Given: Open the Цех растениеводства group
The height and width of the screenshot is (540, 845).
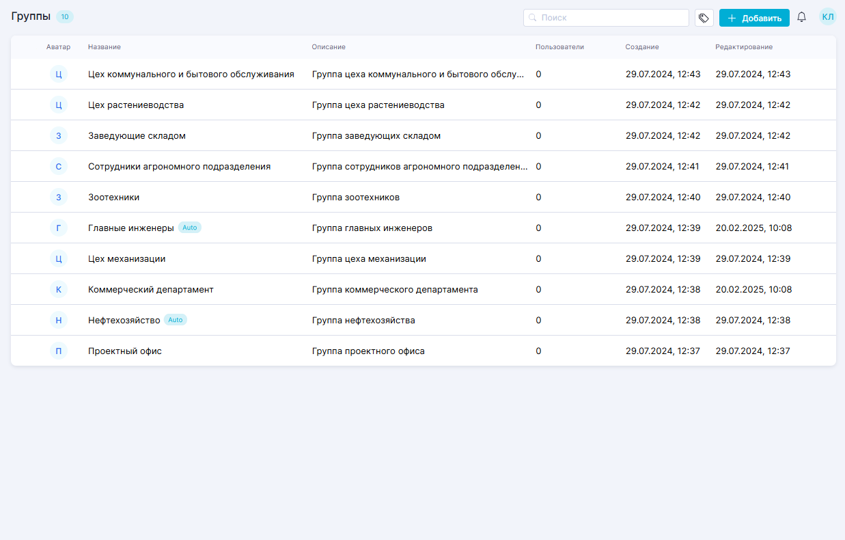Looking at the screenshot, I should pos(136,105).
